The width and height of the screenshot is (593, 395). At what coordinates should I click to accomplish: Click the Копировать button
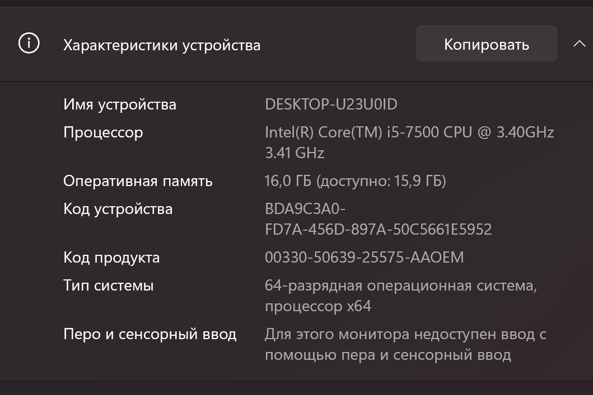click(x=486, y=44)
